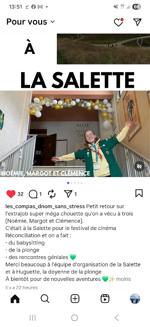150x327 pixels.
Task: Tap the La Salette post image
Action: coord(75,105)
